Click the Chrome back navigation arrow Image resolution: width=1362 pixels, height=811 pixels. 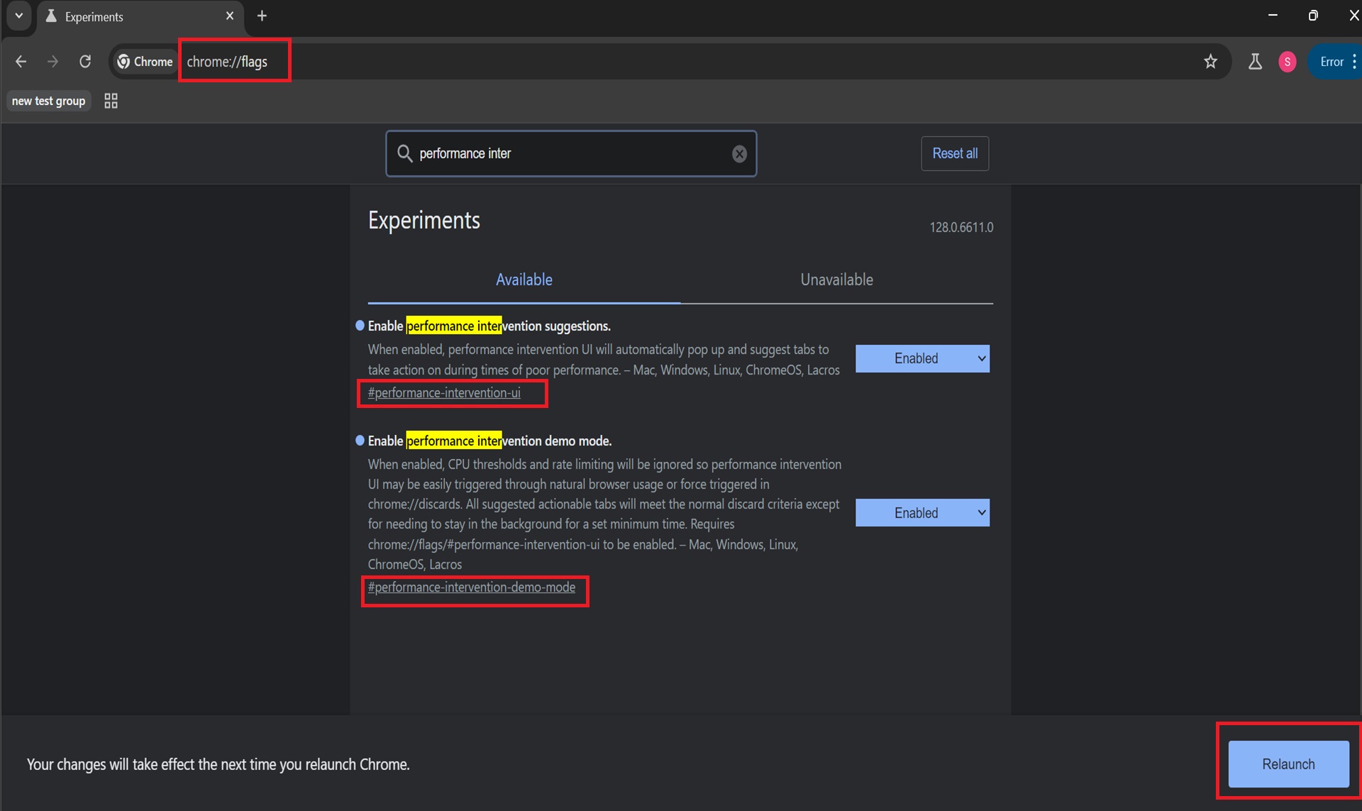tap(21, 61)
